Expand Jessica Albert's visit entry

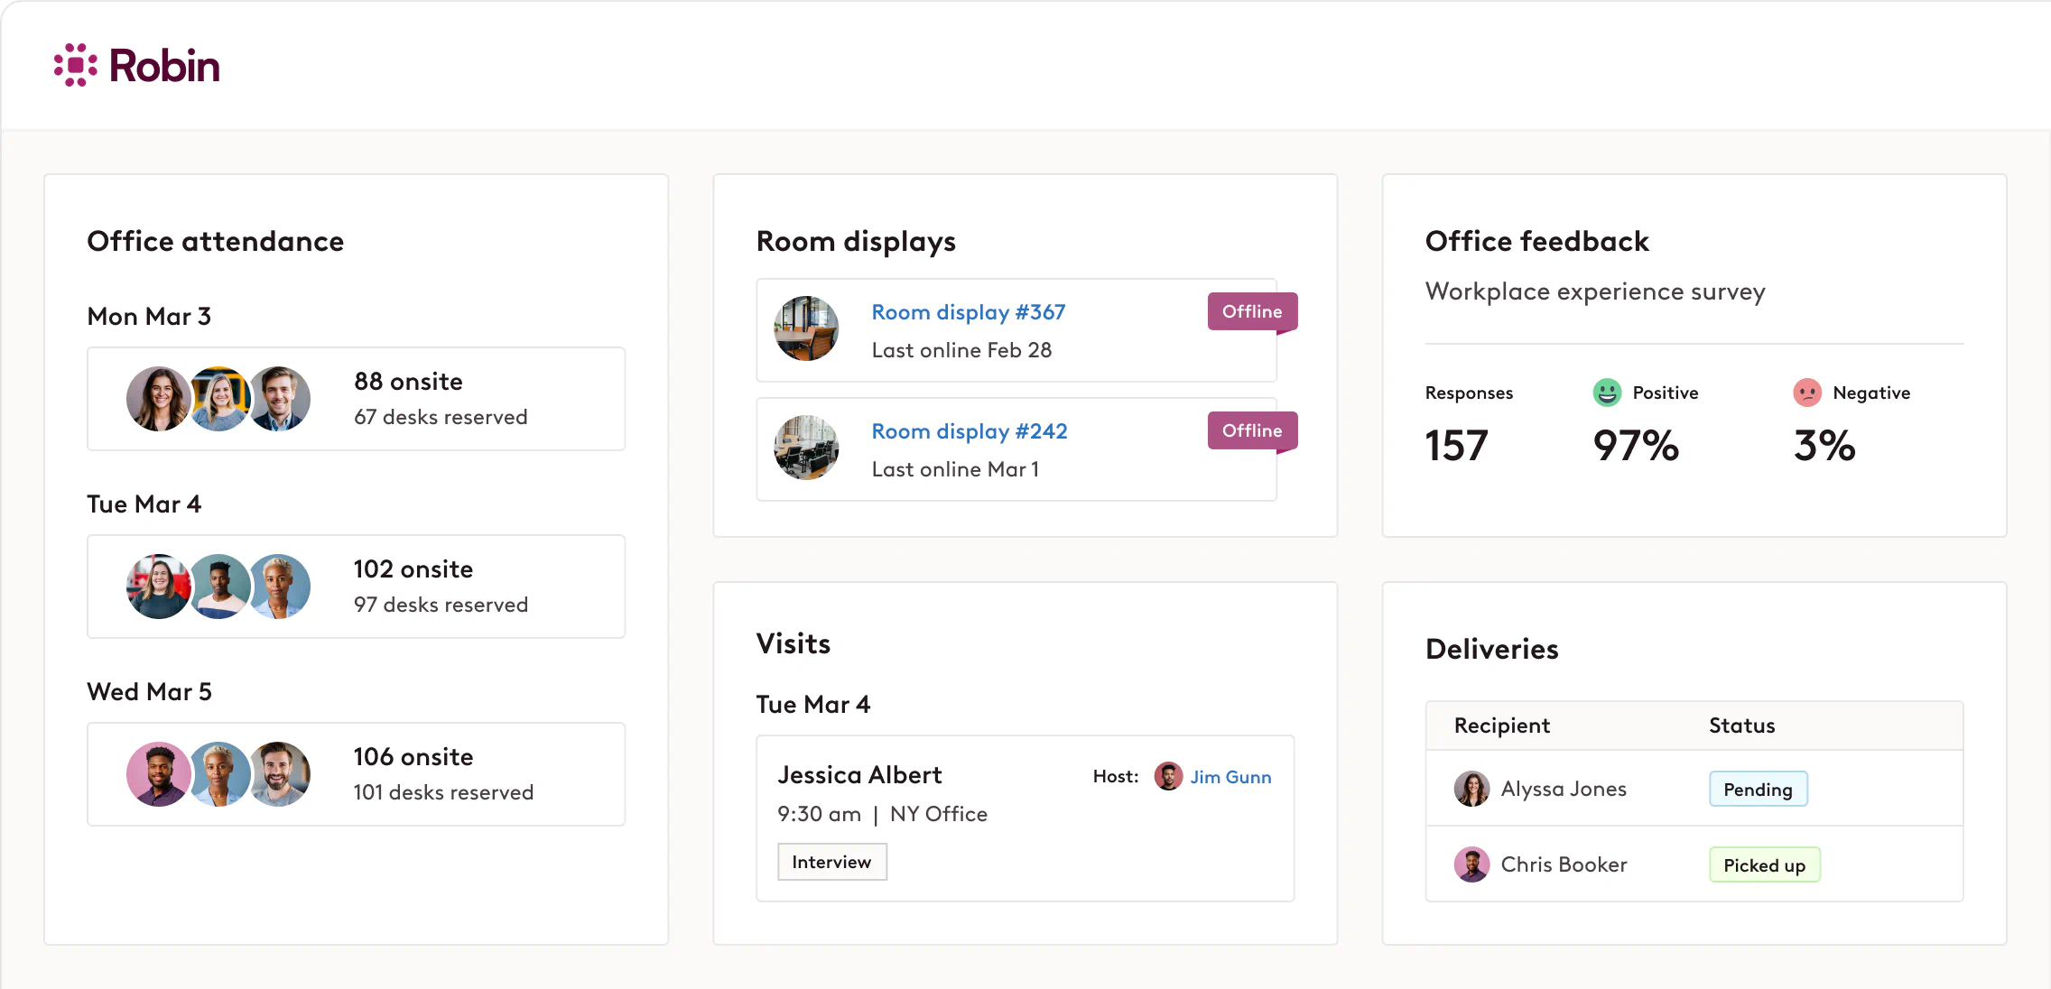click(1025, 818)
